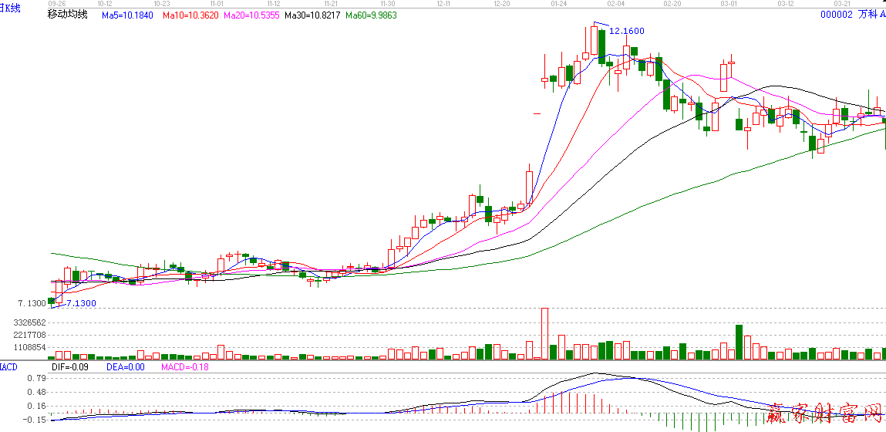Click the 01-24 date axis label
This screenshot has width=886, height=432.
tap(560, 4)
